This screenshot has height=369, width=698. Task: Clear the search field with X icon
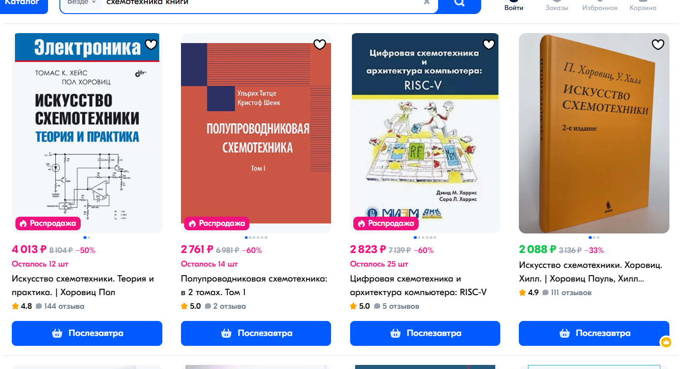coord(427,2)
